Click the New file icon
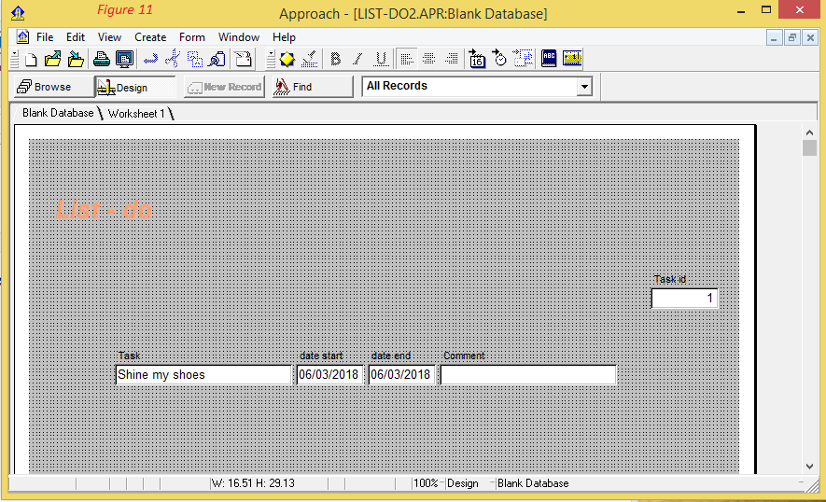 [x=31, y=59]
